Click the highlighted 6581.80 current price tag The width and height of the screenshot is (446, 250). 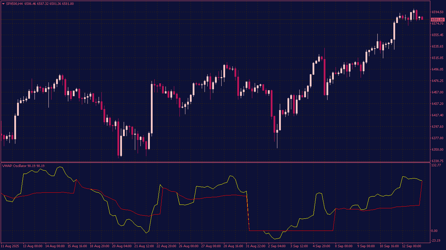coord(437,20)
